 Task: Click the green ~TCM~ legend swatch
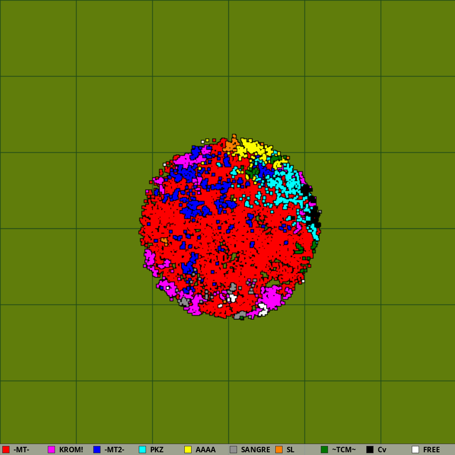(x=324, y=450)
